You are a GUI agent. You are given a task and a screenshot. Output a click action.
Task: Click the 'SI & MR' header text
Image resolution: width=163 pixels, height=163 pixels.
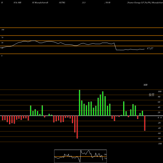(x=17, y=3)
